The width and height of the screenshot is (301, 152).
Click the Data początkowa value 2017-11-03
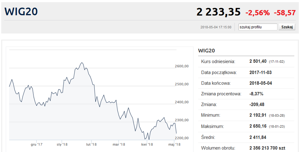261,72
